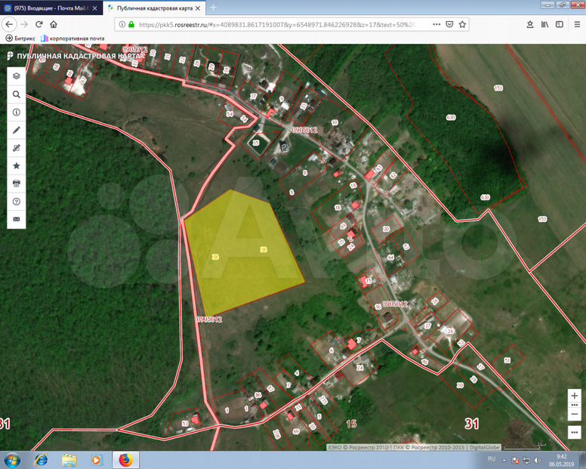Viewport: 586px width, 469px height.
Task: Open the help question mark icon
Action: (17, 202)
